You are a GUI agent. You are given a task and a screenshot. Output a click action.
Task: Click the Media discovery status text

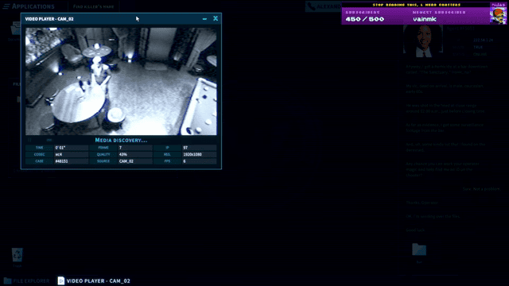[x=121, y=140]
